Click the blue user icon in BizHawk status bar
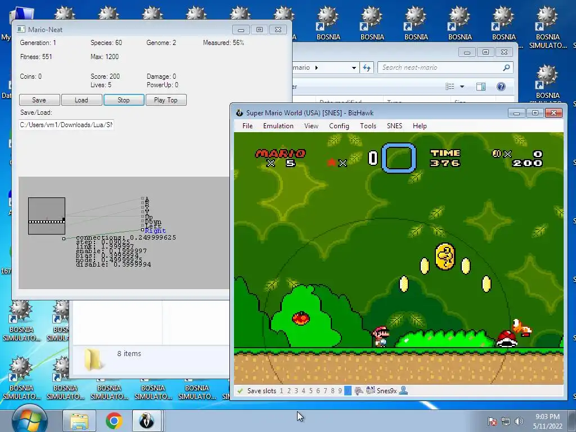 tap(403, 390)
